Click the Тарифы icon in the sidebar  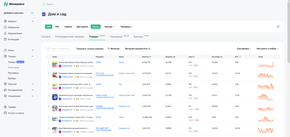5,107
